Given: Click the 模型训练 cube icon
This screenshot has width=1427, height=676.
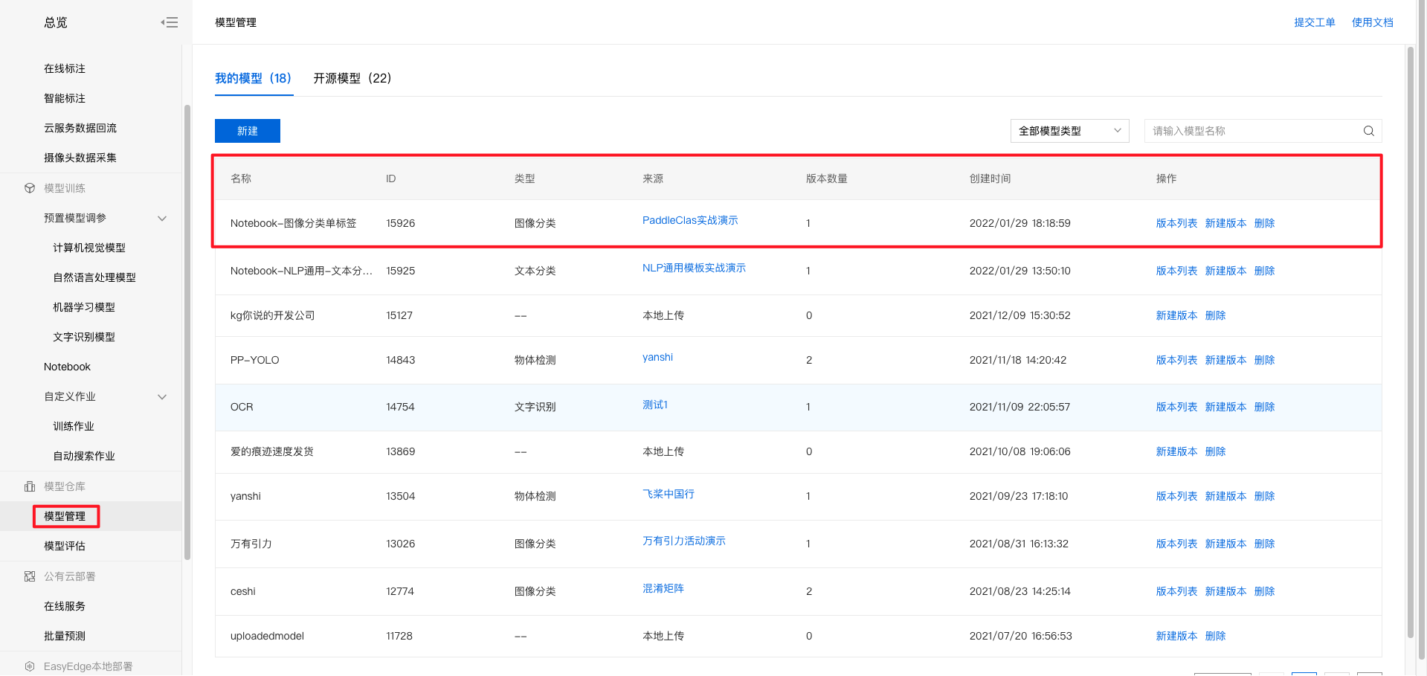Looking at the screenshot, I should point(30,188).
